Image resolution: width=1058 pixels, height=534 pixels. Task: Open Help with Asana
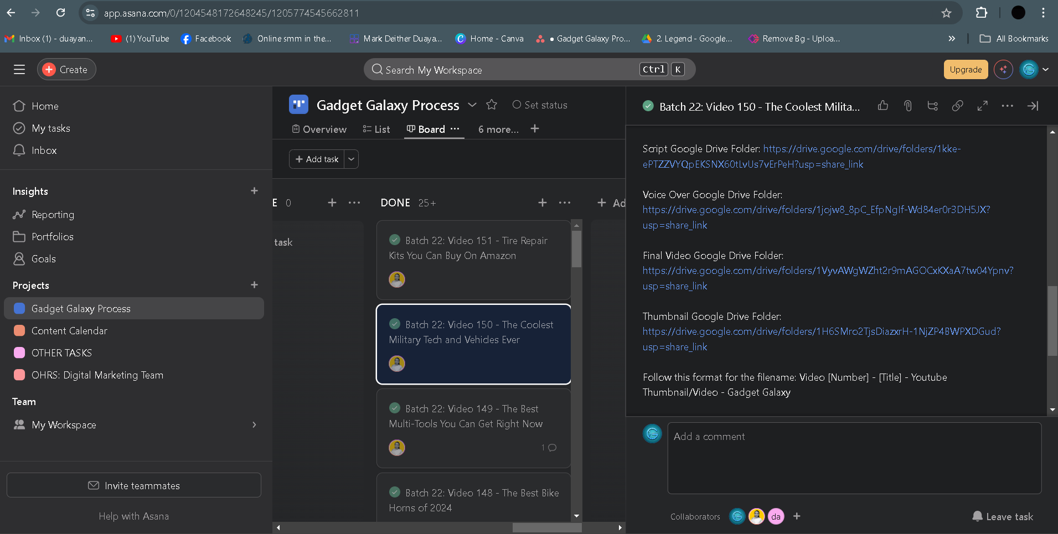(134, 516)
